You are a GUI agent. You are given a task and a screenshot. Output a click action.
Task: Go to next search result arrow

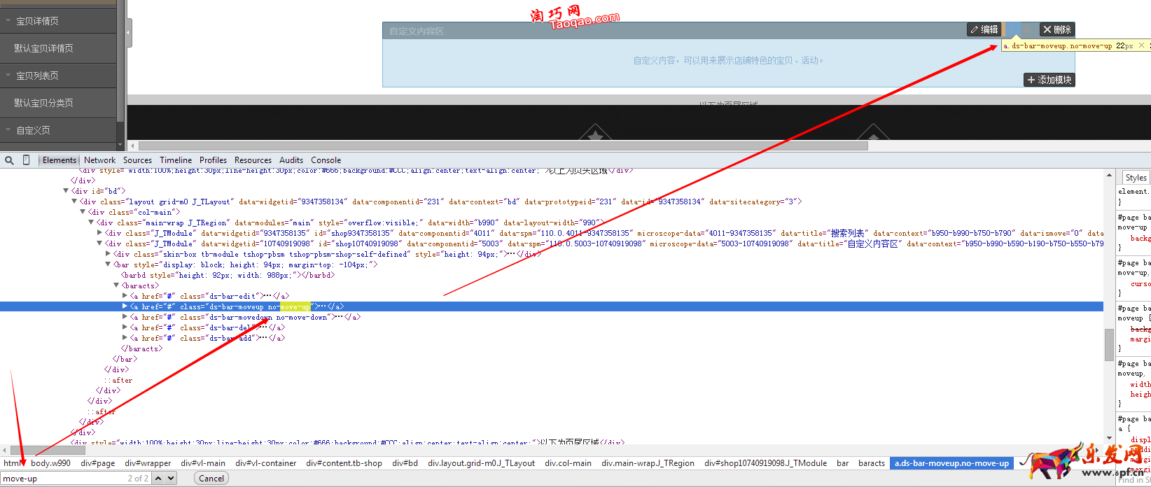pyautogui.click(x=171, y=479)
